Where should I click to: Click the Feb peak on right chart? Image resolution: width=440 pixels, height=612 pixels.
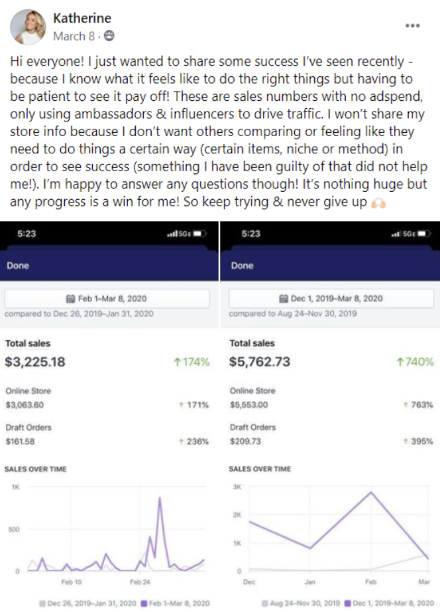pyautogui.click(x=372, y=492)
